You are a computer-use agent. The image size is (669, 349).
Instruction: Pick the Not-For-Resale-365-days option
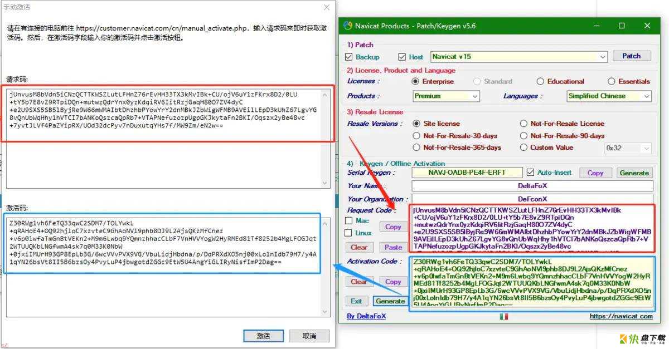click(x=416, y=148)
